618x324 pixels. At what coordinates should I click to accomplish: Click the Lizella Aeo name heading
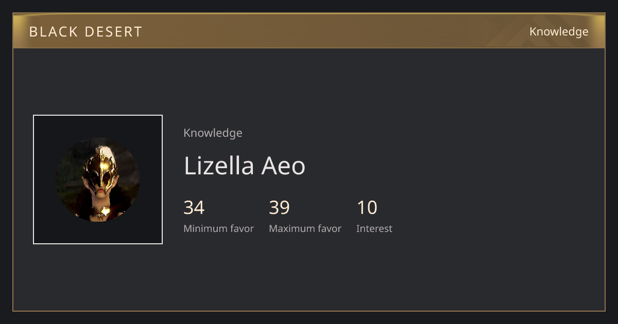(x=245, y=166)
